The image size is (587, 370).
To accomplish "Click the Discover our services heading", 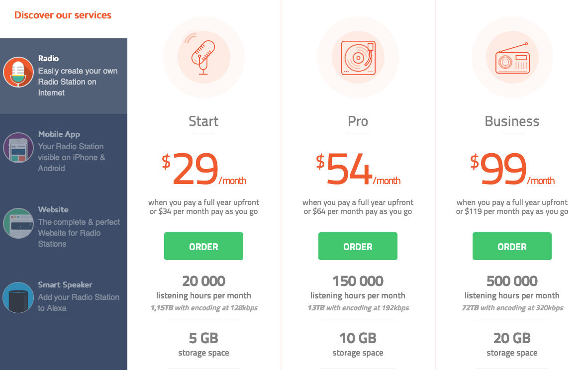I will 63,15.
